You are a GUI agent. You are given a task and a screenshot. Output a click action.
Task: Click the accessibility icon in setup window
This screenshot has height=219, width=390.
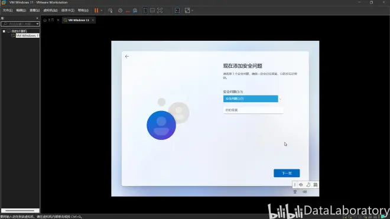pyautogui.click(x=295, y=192)
